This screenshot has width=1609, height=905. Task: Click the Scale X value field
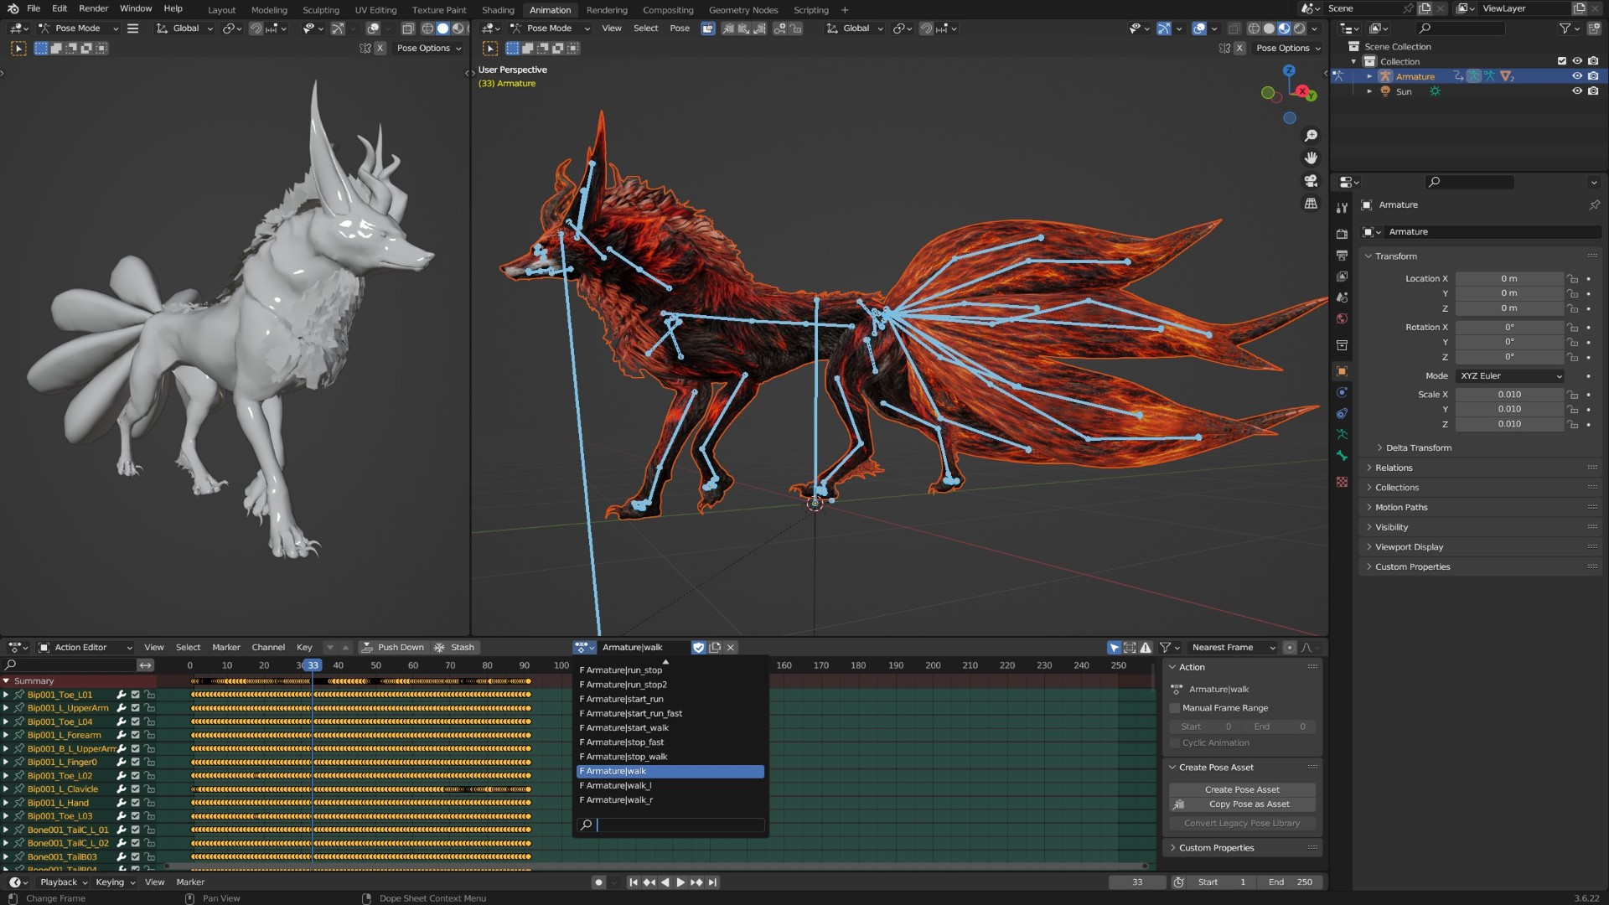click(1509, 395)
